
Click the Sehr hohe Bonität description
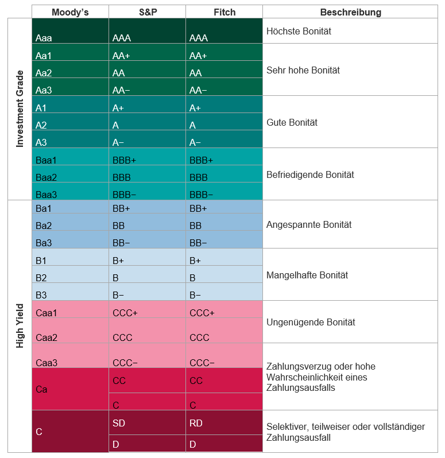[x=303, y=70]
